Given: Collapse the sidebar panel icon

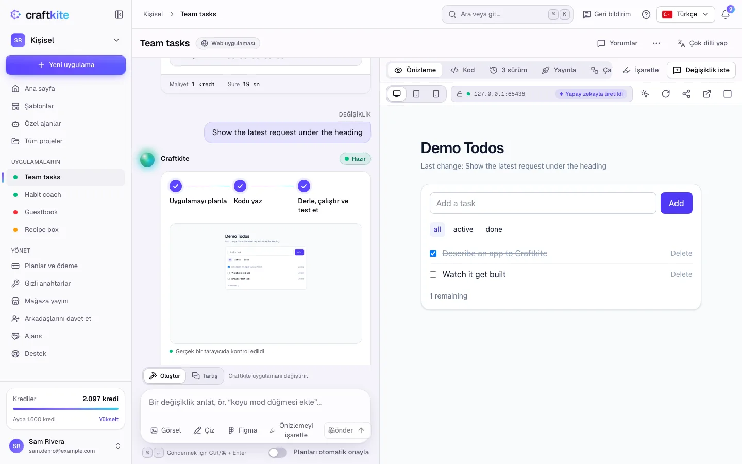Looking at the screenshot, I should (119, 14).
